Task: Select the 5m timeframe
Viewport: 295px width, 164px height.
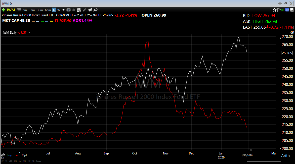Action: tap(25, 10)
